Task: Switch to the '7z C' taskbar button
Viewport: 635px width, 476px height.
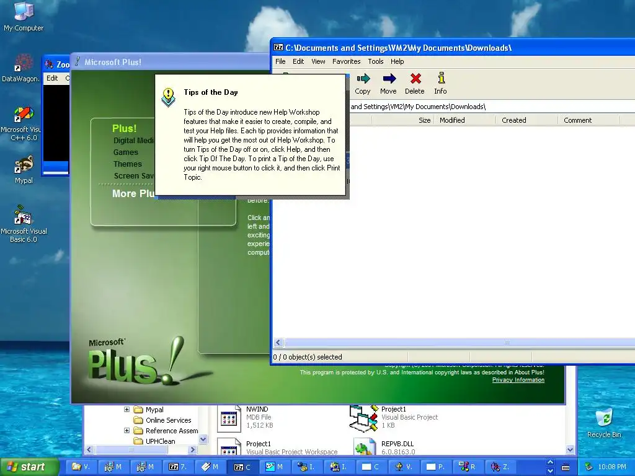Action: (242, 467)
